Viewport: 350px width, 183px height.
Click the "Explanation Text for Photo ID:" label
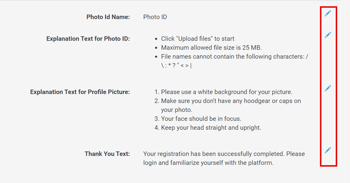[x=88, y=39]
